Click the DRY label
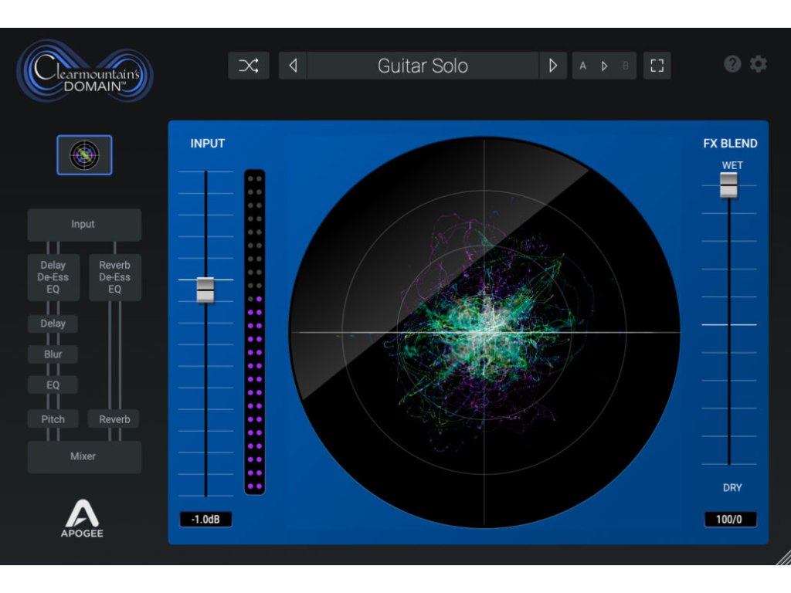 732,488
